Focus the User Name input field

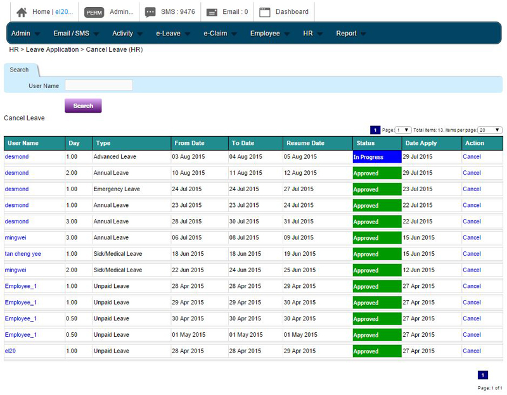(x=99, y=85)
